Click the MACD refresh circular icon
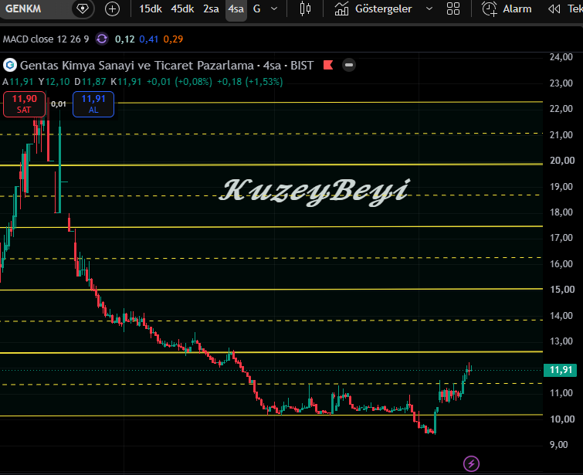This screenshot has width=583, height=475. tap(102, 39)
